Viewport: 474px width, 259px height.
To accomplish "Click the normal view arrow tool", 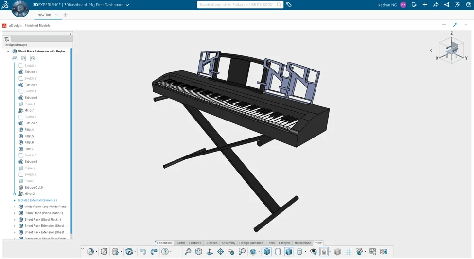I will (210, 251).
